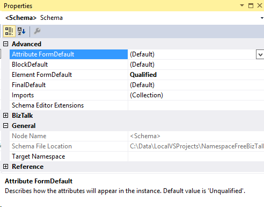Open the Schema object selector dropdown
Image resolution: width=264 pixels, height=207 pixels.
pos(262,18)
